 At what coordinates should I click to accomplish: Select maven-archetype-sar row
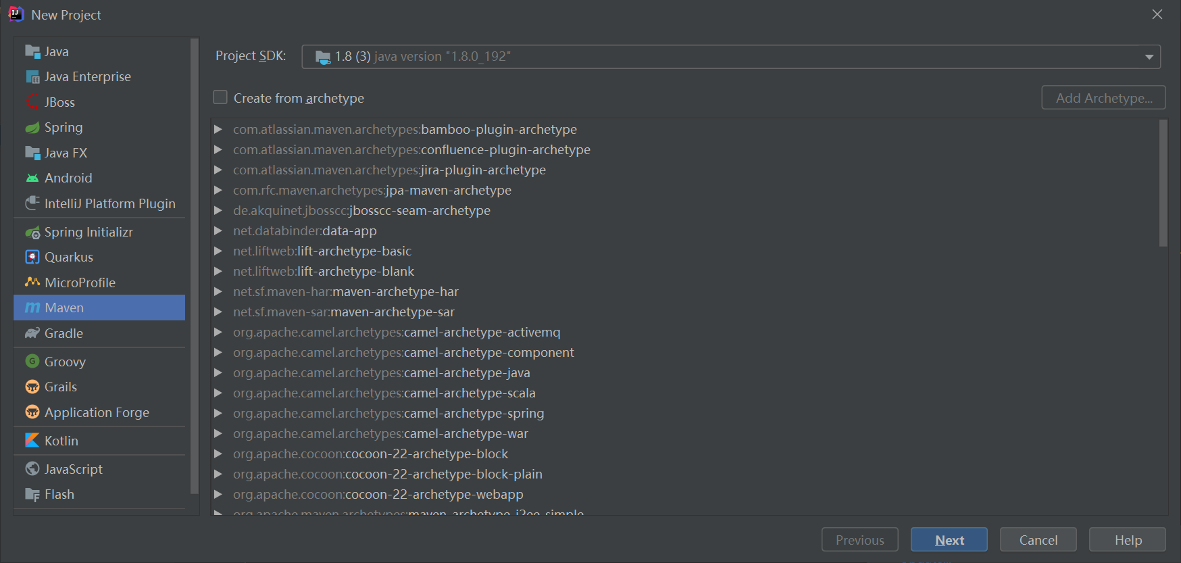coord(684,312)
